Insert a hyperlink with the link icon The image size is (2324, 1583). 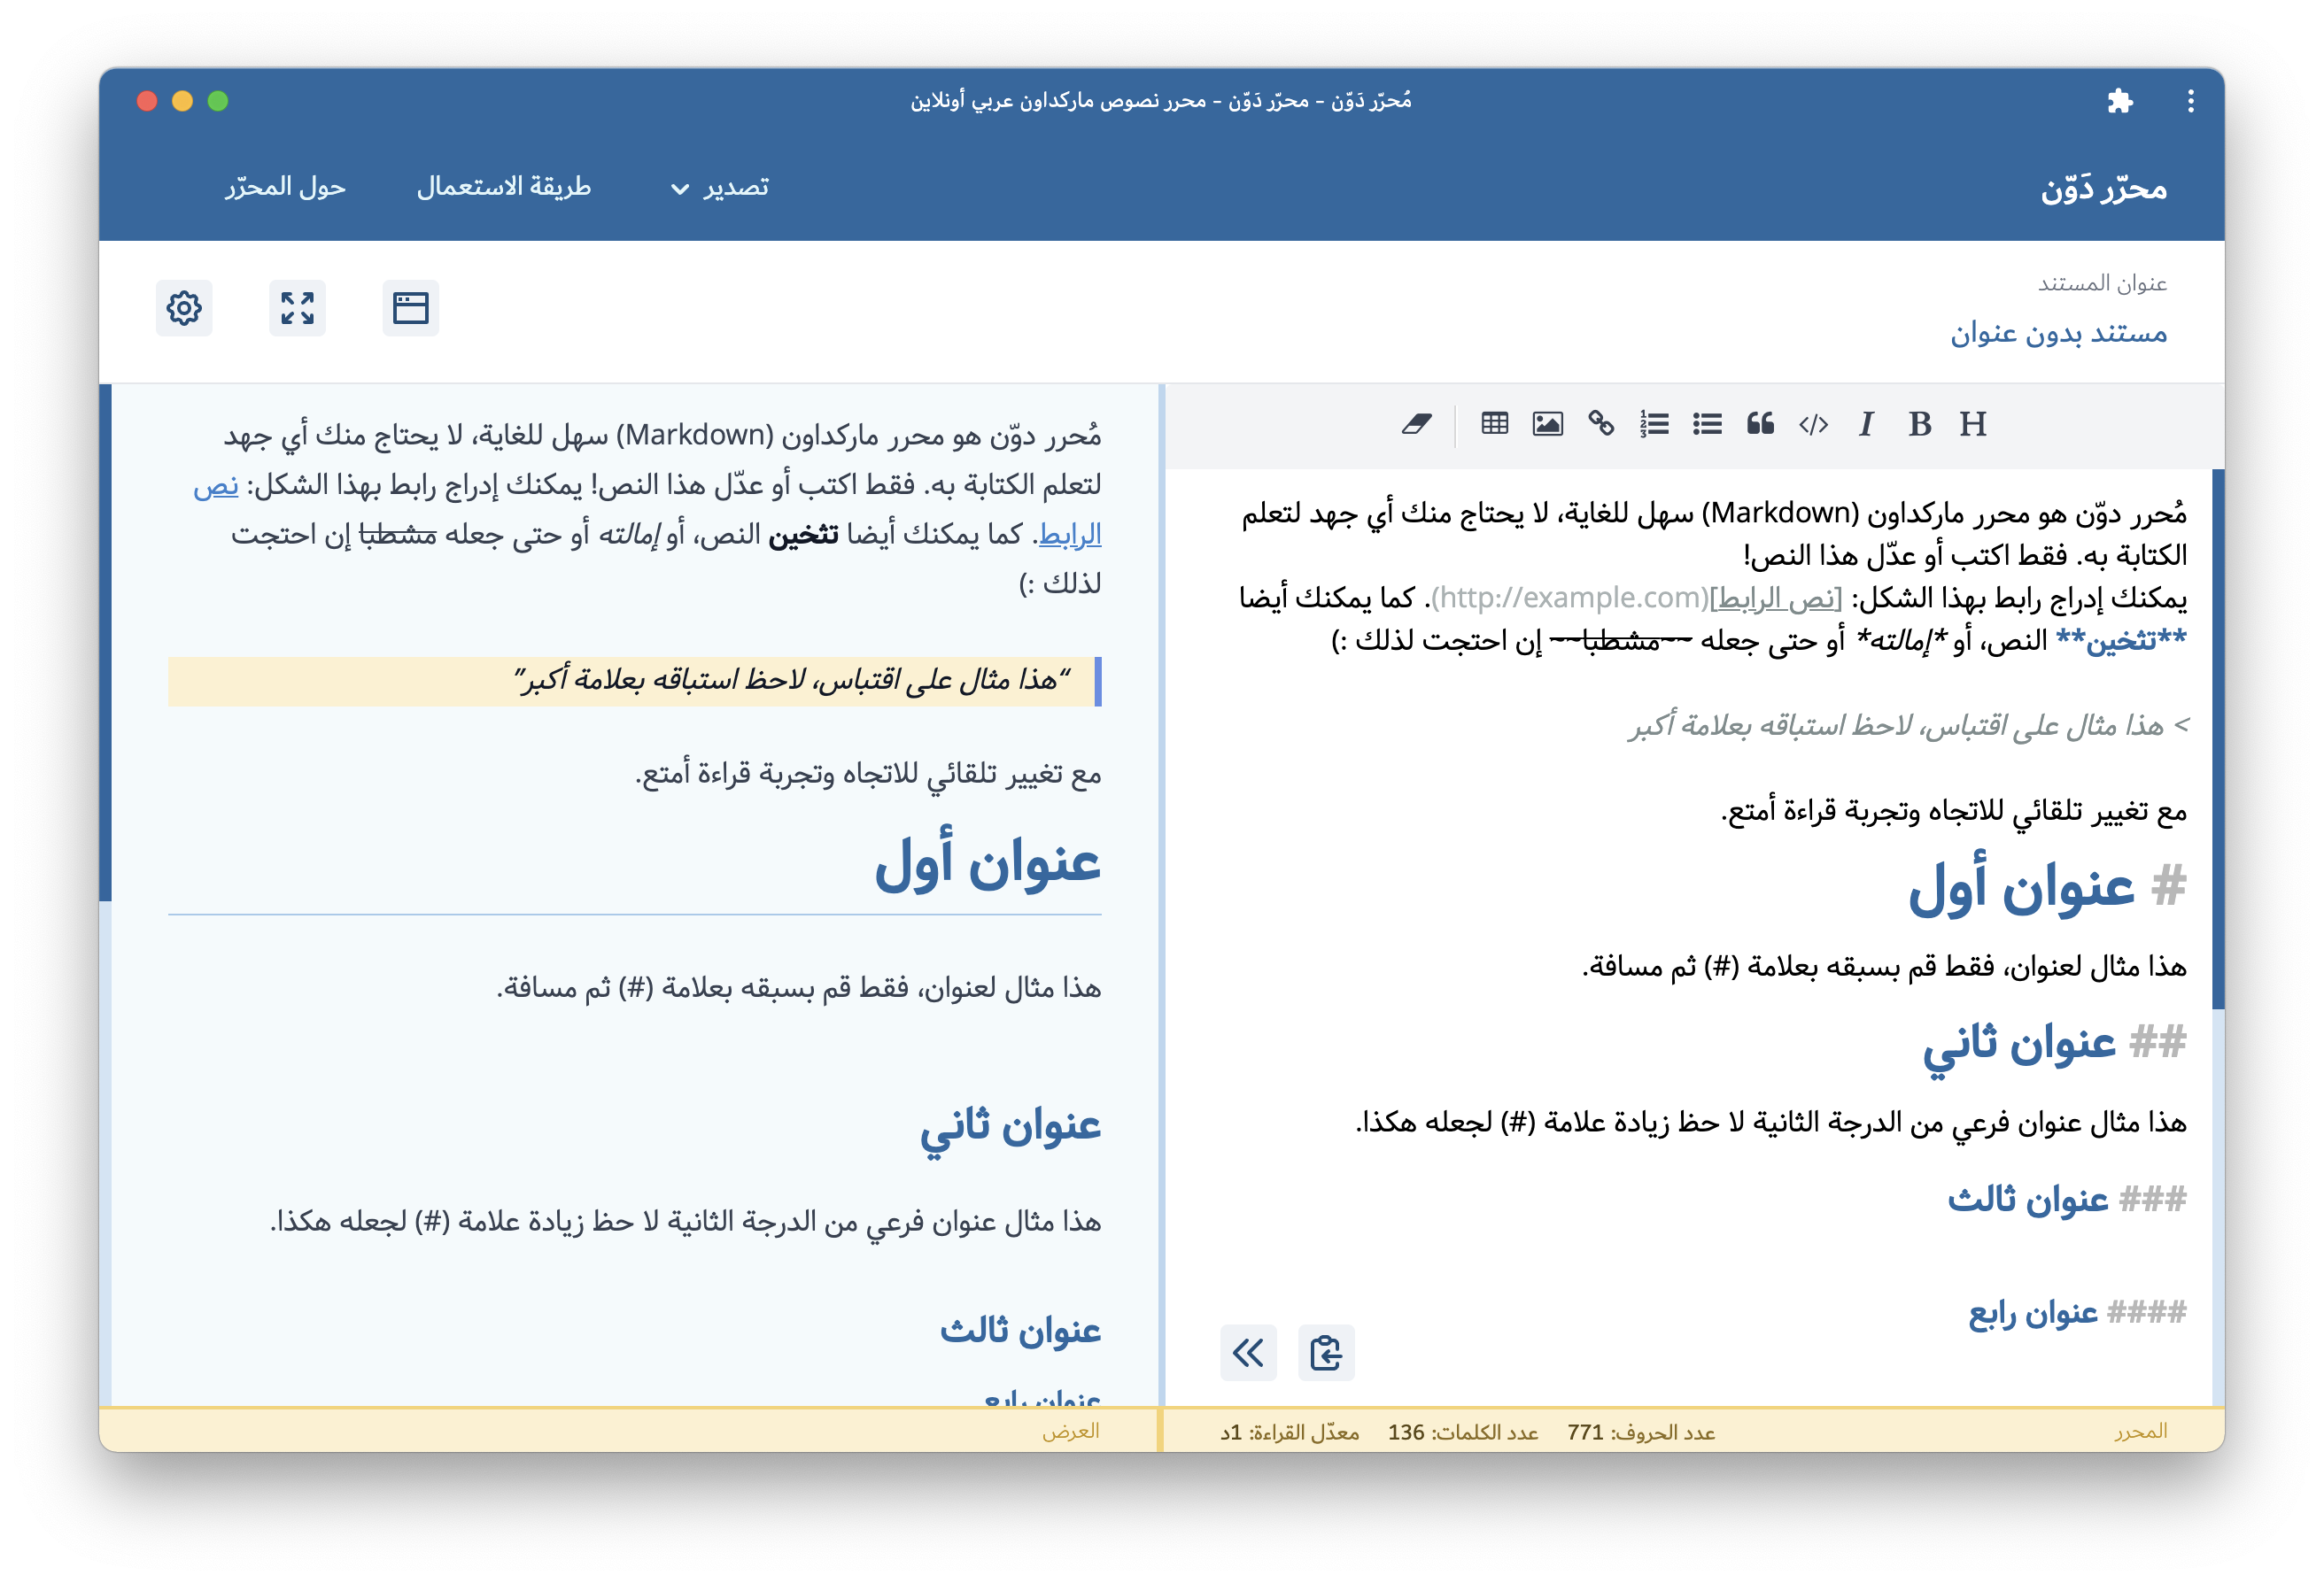pos(1601,424)
